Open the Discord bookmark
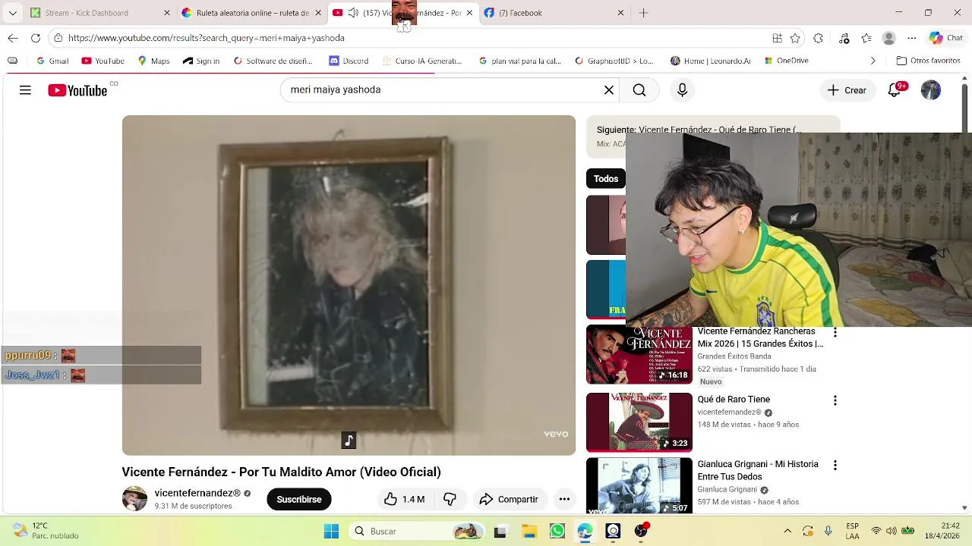The height and width of the screenshot is (546, 972). tap(349, 61)
